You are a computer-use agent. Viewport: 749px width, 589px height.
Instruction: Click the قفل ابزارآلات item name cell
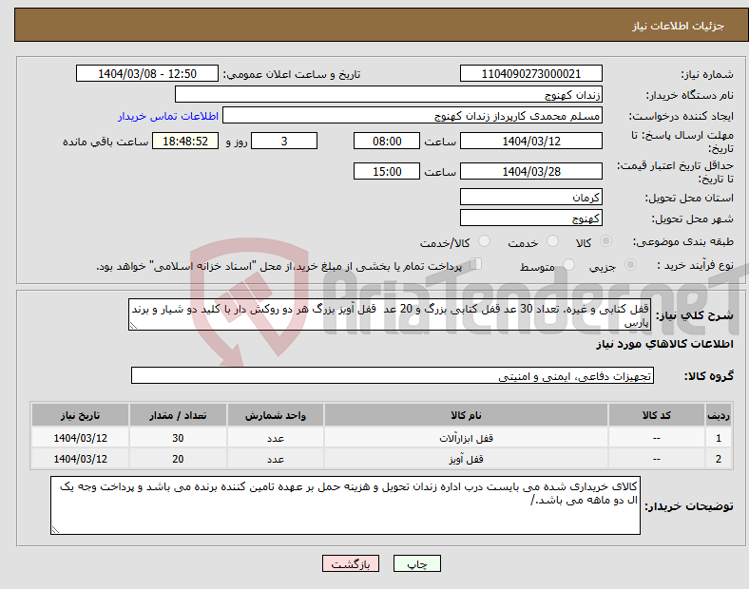(466, 438)
